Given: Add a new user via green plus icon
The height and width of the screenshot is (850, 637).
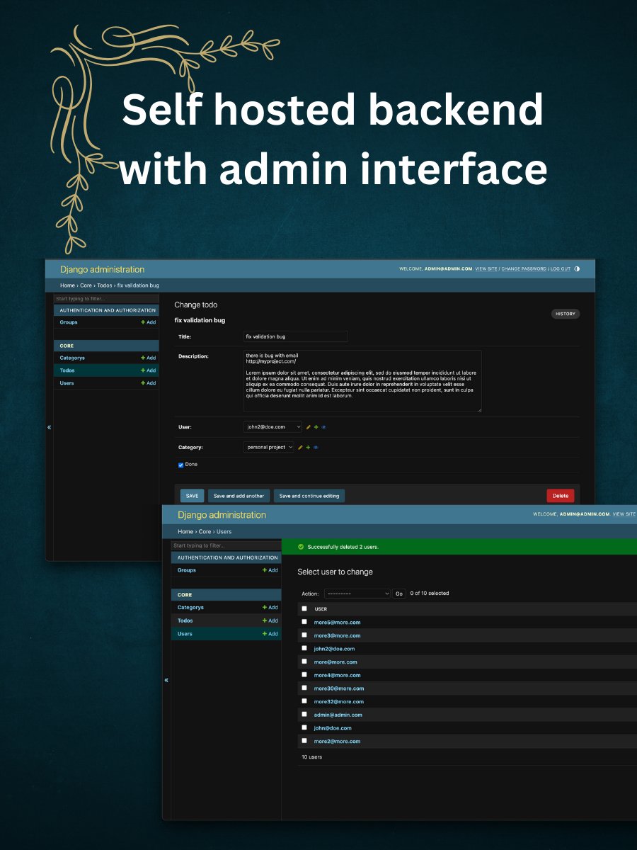Looking at the screenshot, I should pos(316,426).
